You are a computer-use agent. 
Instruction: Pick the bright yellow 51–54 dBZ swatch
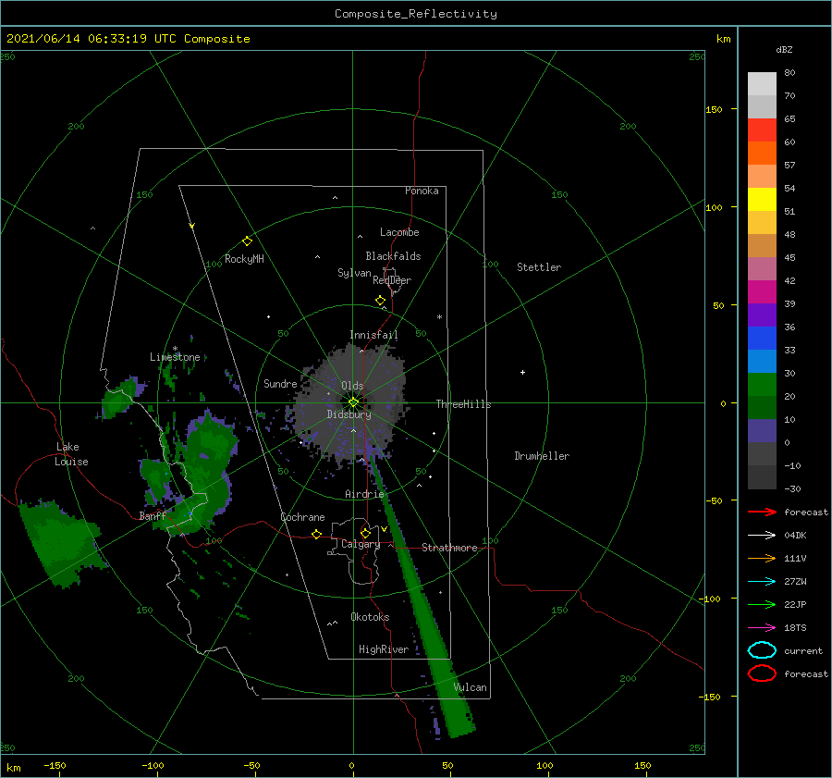coord(762,200)
